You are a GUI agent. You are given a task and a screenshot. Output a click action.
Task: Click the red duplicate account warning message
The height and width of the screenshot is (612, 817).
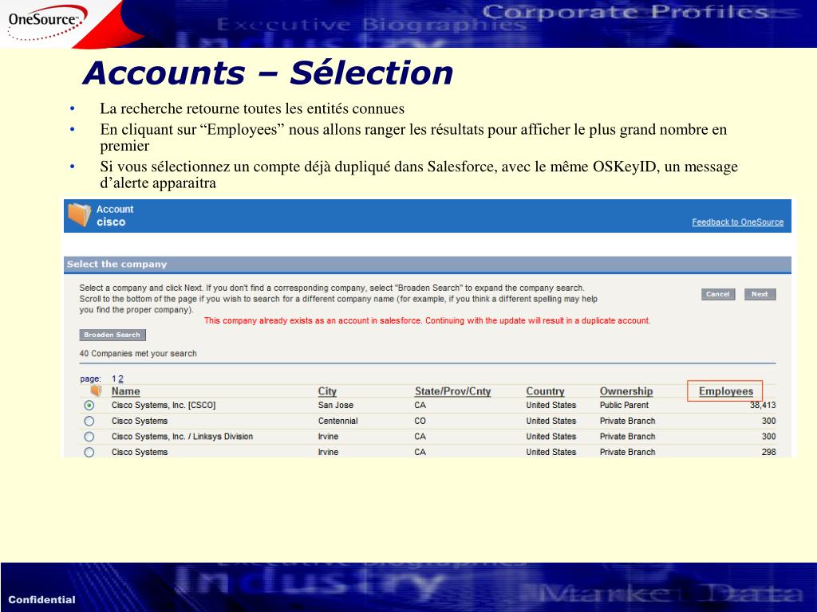(428, 320)
